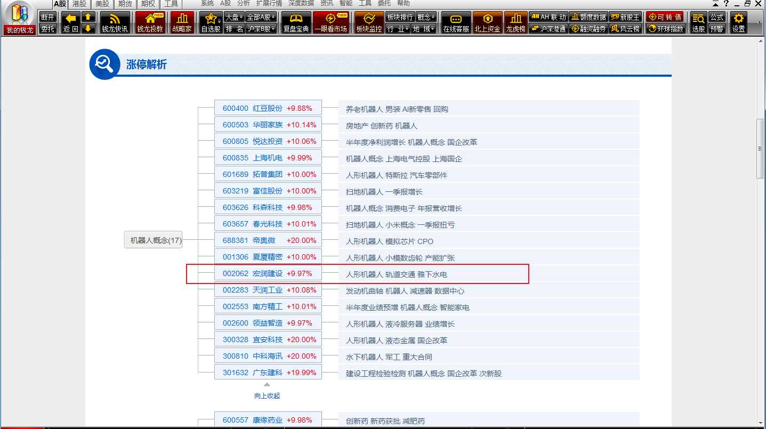
Task: Open 钱龙快讯 news feed
Action: (115, 22)
